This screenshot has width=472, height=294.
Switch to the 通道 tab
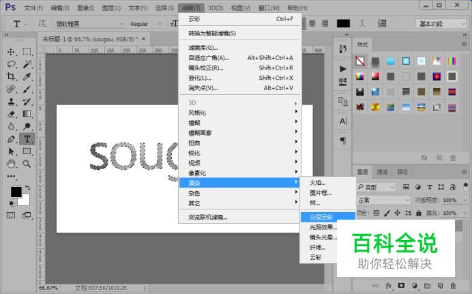[382, 172]
